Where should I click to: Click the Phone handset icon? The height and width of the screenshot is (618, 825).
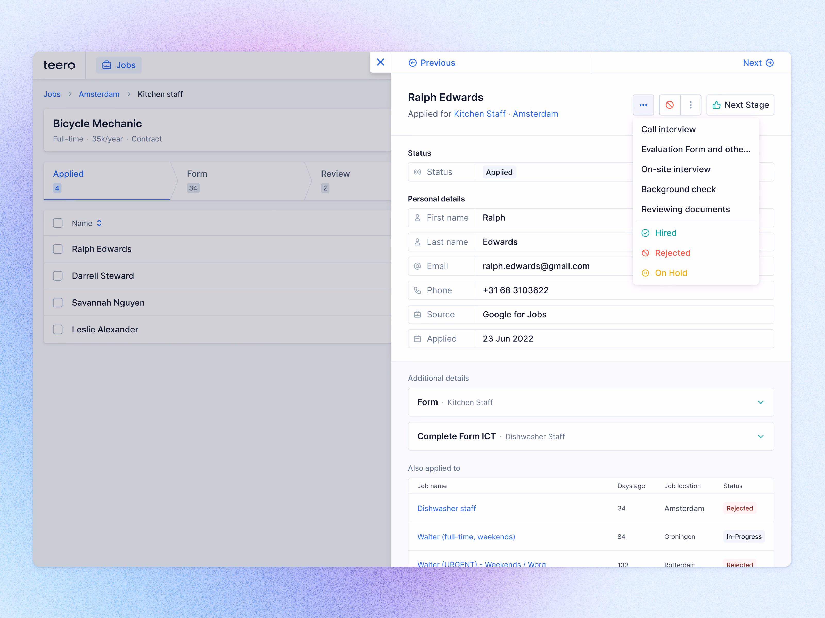point(417,290)
